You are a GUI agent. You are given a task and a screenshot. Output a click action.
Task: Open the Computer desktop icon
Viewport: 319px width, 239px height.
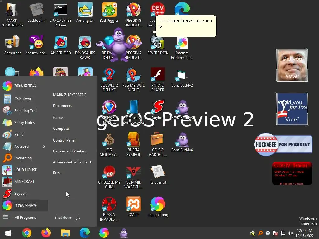pyautogui.click(x=12, y=45)
